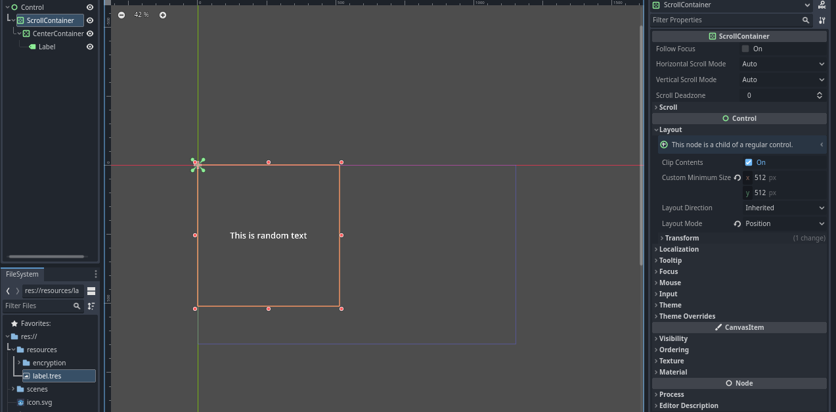836x412 pixels.
Task: Click the 42% zoom reset button
Action: [x=142, y=14]
